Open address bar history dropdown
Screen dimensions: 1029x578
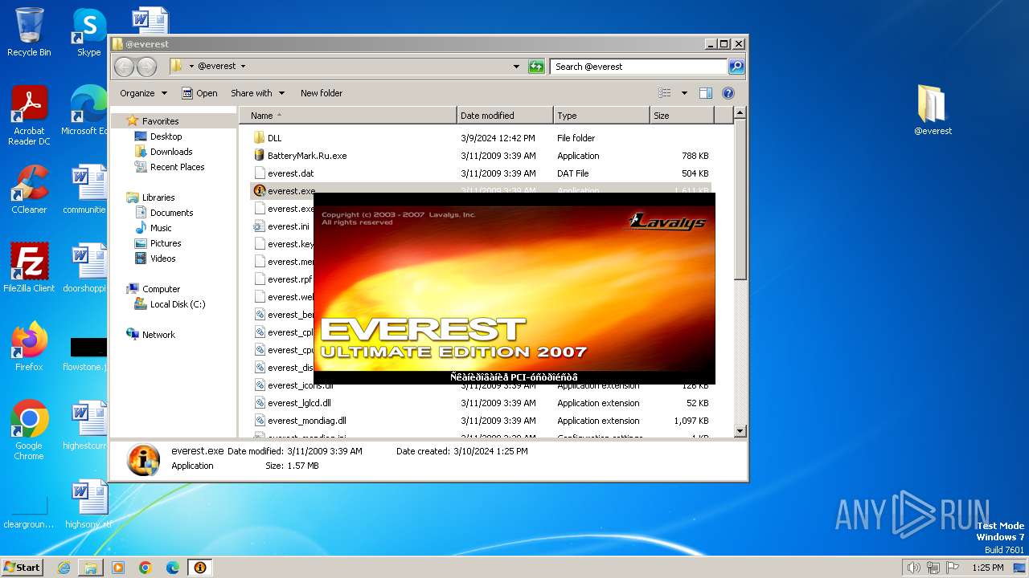(x=516, y=67)
